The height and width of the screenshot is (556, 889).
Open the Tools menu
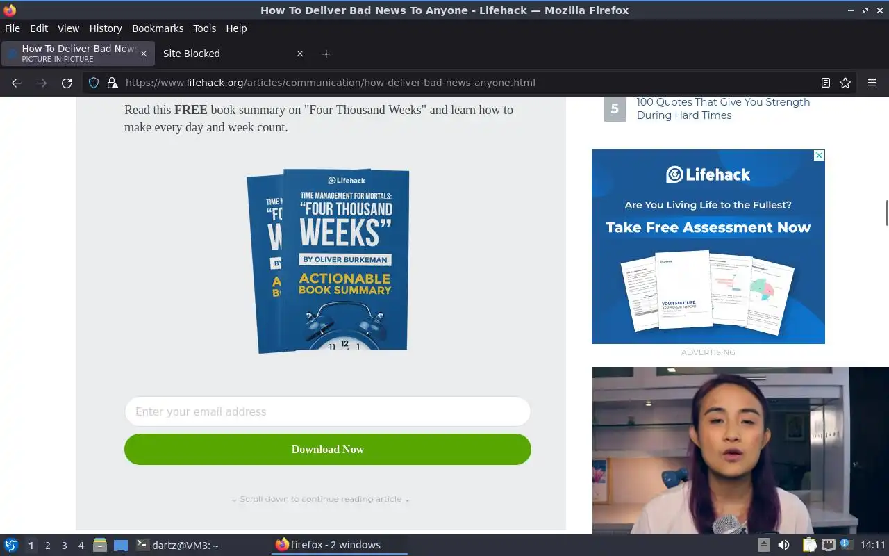(205, 28)
